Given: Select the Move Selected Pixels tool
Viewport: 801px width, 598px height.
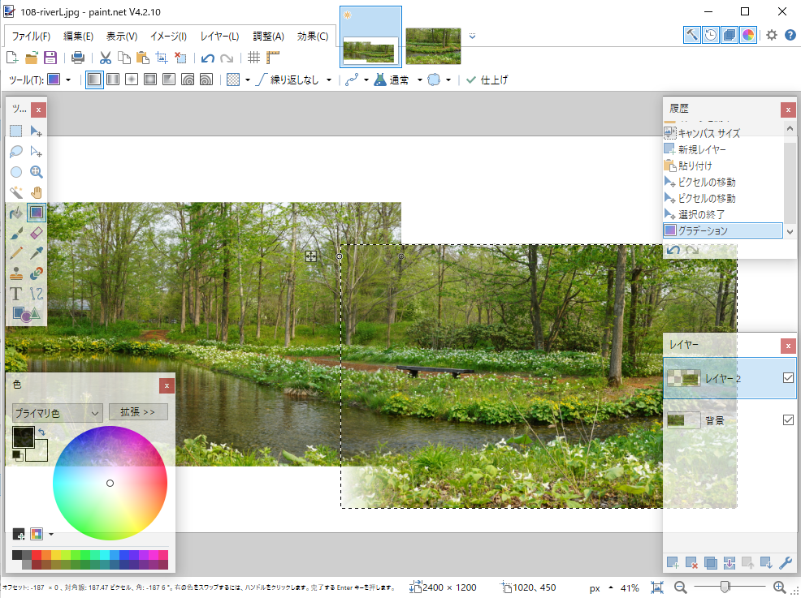Looking at the screenshot, I should (37, 131).
